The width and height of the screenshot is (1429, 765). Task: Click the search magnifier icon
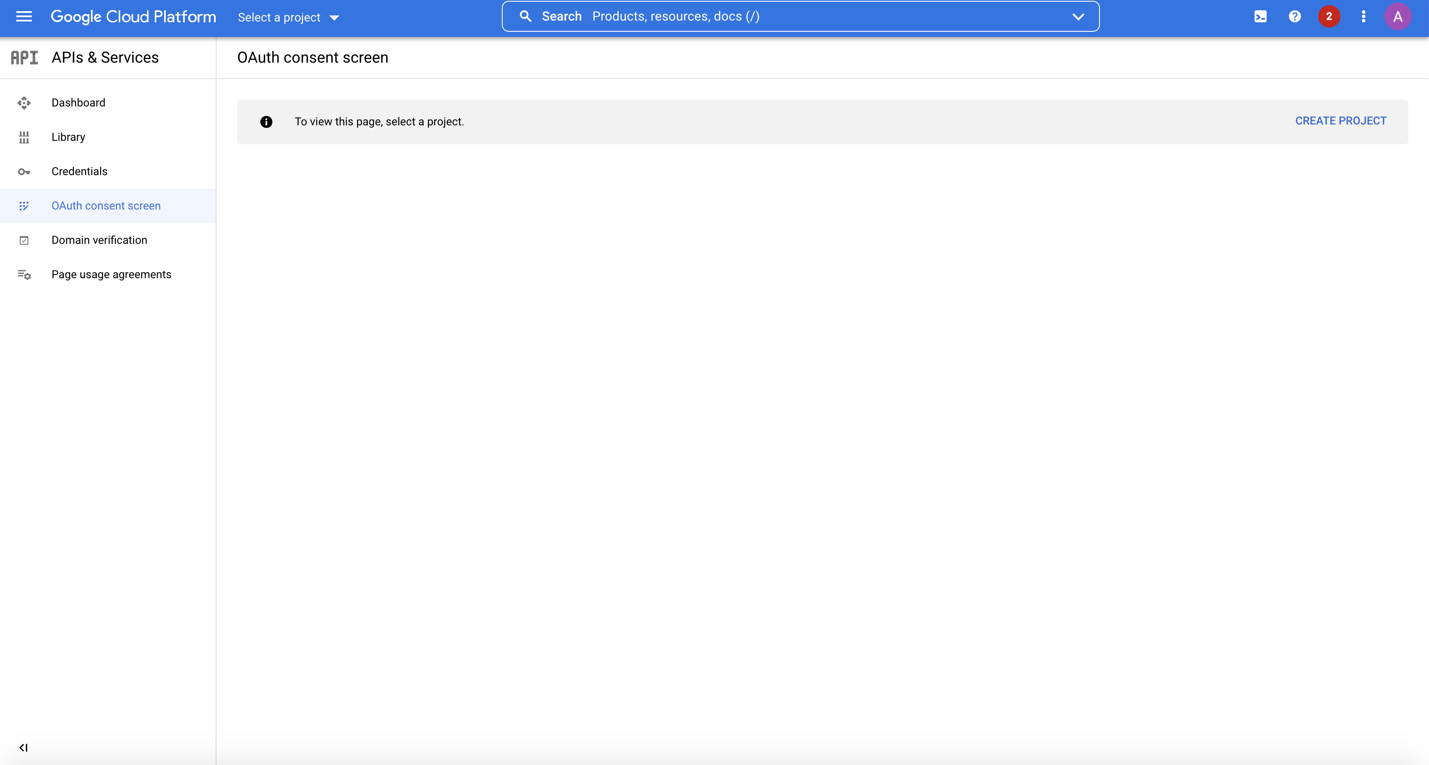pos(525,16)
